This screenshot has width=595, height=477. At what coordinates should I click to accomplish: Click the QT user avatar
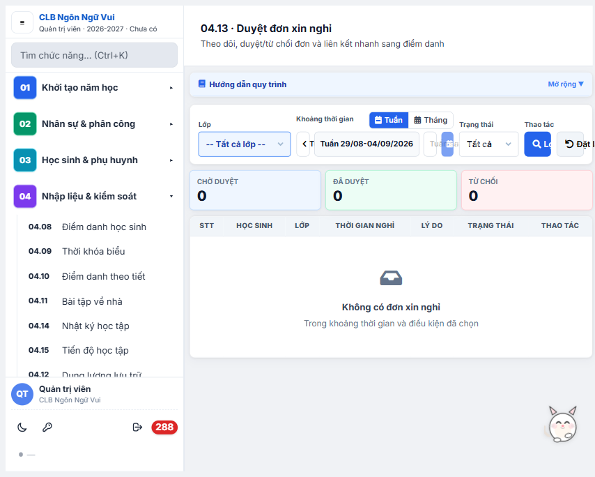coord(22,394)
